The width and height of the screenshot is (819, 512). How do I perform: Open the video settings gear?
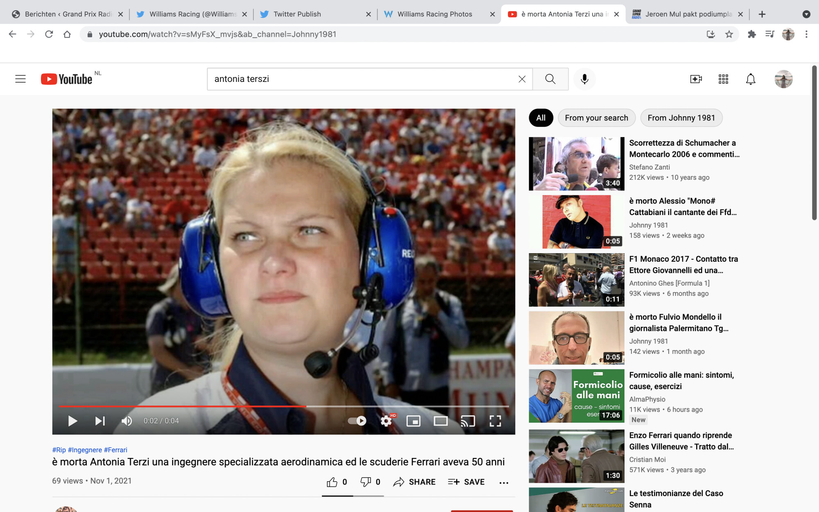[386, 421]
